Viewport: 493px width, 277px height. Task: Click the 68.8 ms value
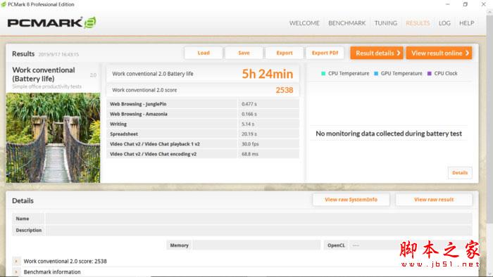click(x=250, y=154)
